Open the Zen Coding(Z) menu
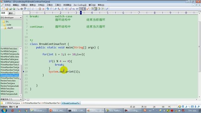Screen dimensions: 201x113 click(x=80, y=5)
